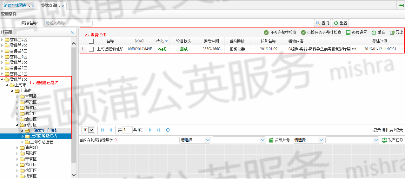Collapse the 雪佛兰1区 folder
Viewport: 405px width, 179px height.
(2, 79)
